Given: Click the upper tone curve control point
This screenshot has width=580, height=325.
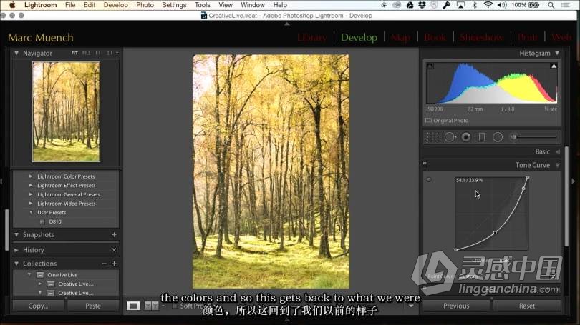Looking at the screenshot, I should click(x=523, y=189).
